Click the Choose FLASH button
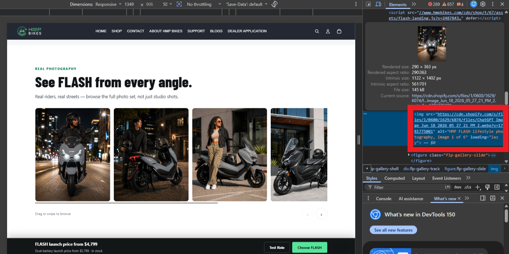Viewport: 509px width, 254px height. tap(310, 247)
